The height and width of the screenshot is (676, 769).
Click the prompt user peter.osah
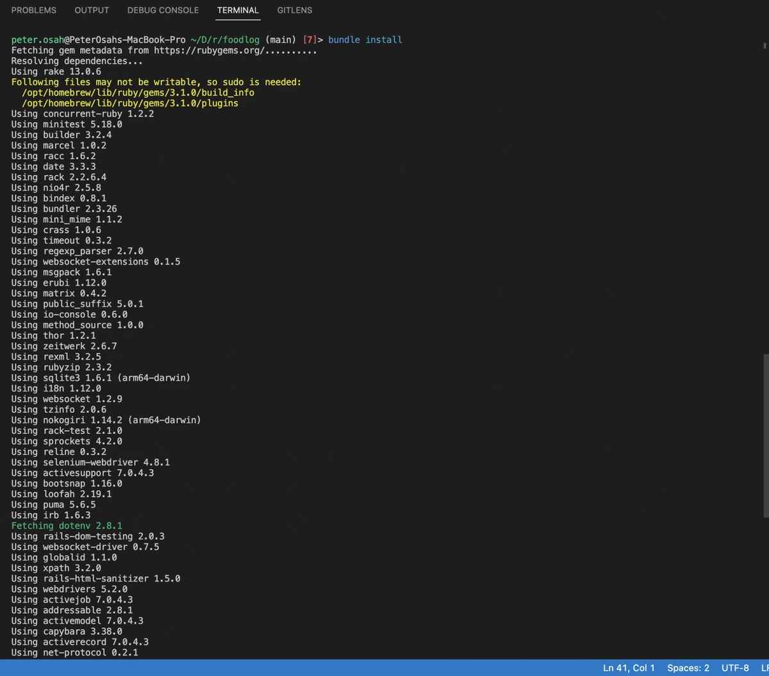tap(38, 40)
